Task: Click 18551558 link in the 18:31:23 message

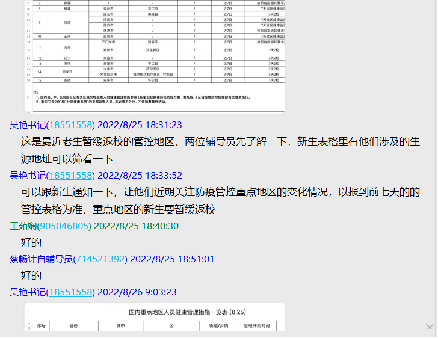Action: (x=70, y=125)
